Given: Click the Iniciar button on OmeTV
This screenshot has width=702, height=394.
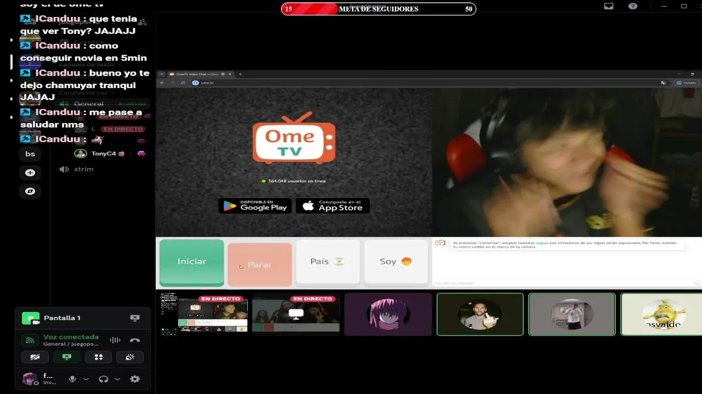Looking at the screenshot, I should pyautogui.click(x=191, y=262).
